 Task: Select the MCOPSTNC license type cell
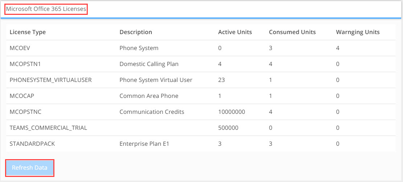coord(25,112)
